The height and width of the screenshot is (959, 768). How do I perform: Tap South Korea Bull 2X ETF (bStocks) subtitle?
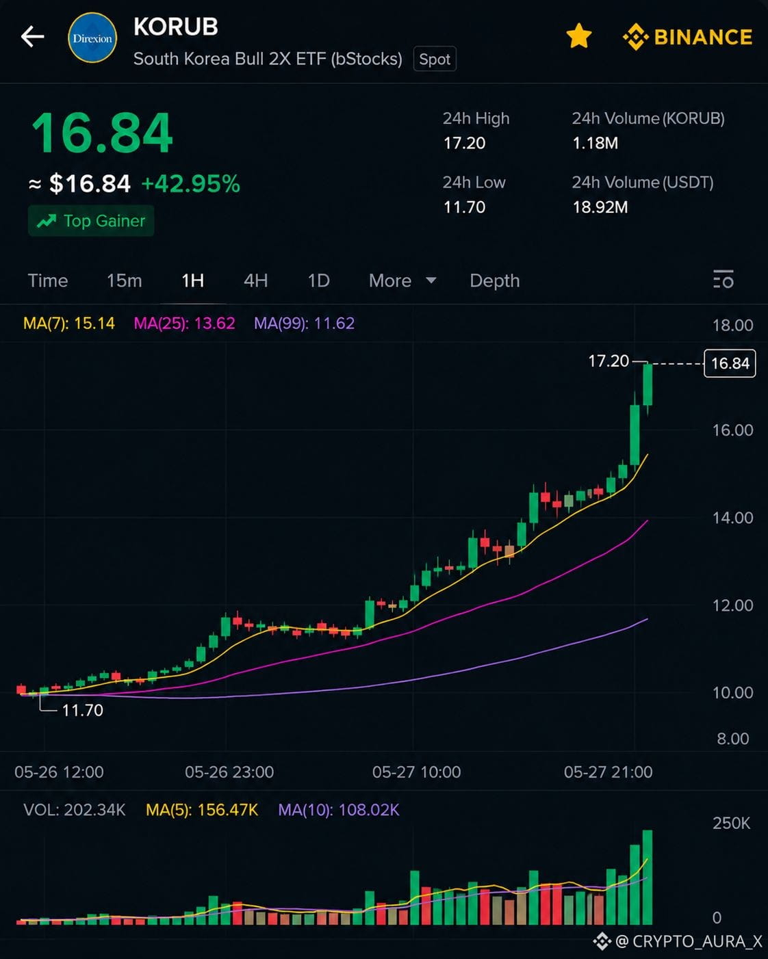coord(268,59)
